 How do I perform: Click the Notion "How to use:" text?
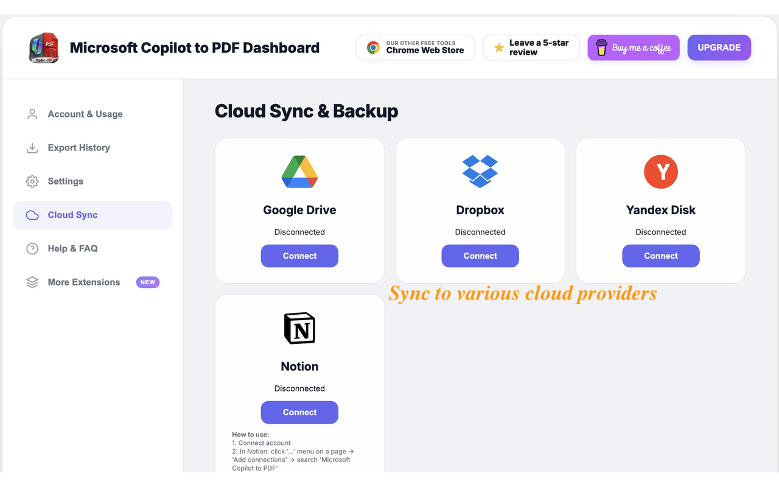click(x=251, y=435)
